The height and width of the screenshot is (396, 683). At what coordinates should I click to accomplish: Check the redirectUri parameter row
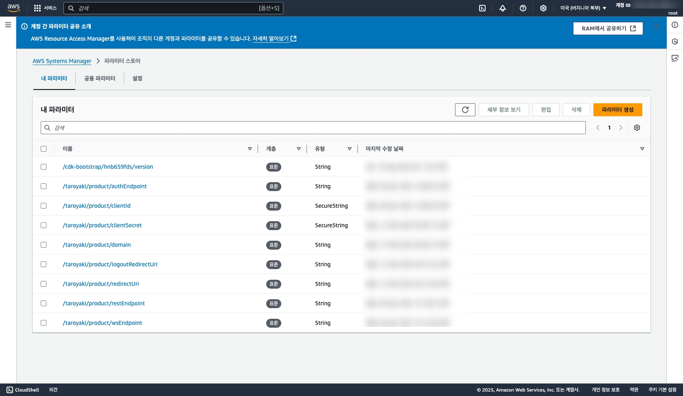(x=44, y=284)
